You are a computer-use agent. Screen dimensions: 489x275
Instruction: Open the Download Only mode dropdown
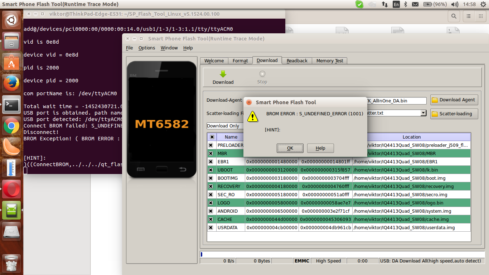pos(225,126)
